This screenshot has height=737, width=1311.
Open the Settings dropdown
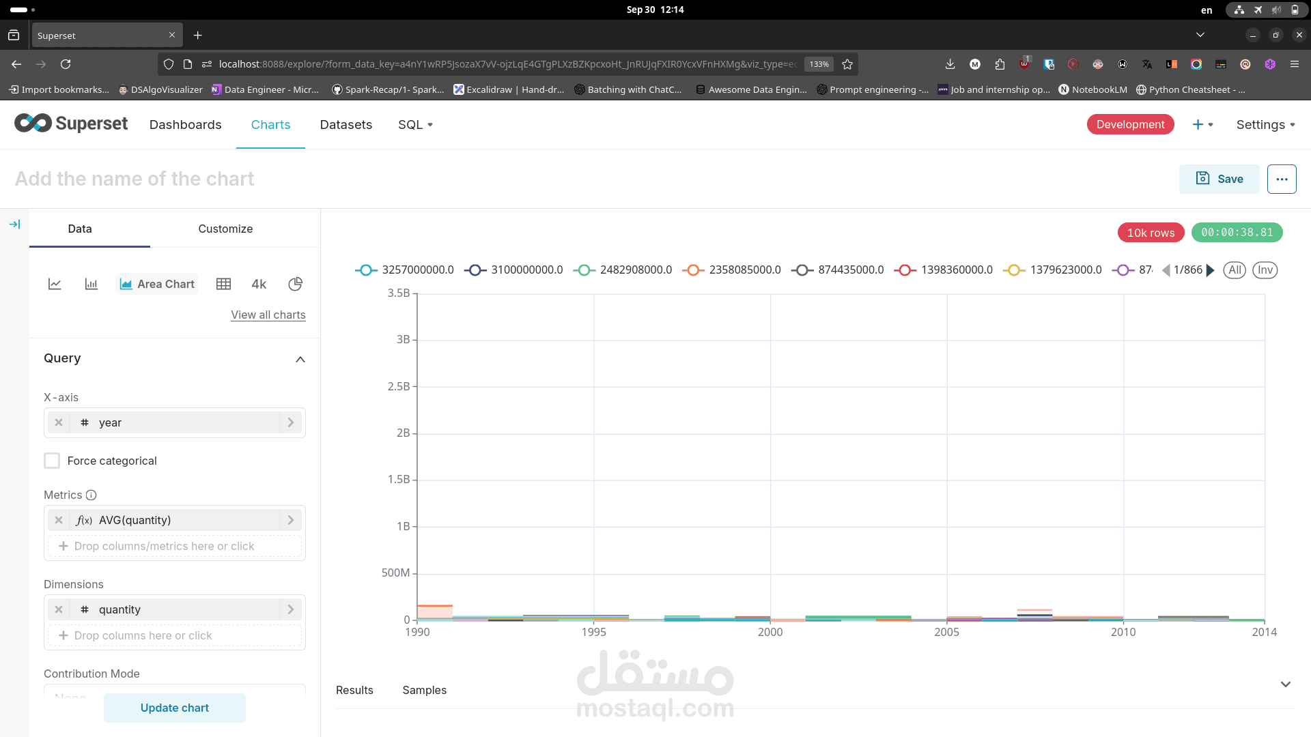click(1266, 124)
